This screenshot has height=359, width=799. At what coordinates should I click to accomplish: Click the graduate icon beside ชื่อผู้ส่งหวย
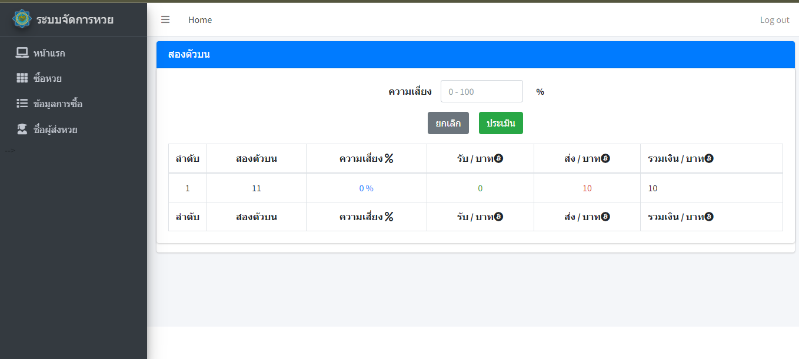pyautogui.click(x=22, y=129)
